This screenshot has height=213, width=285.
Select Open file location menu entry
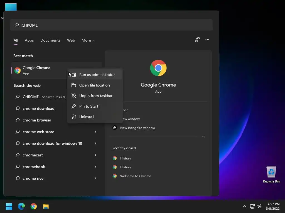(95, 85)
